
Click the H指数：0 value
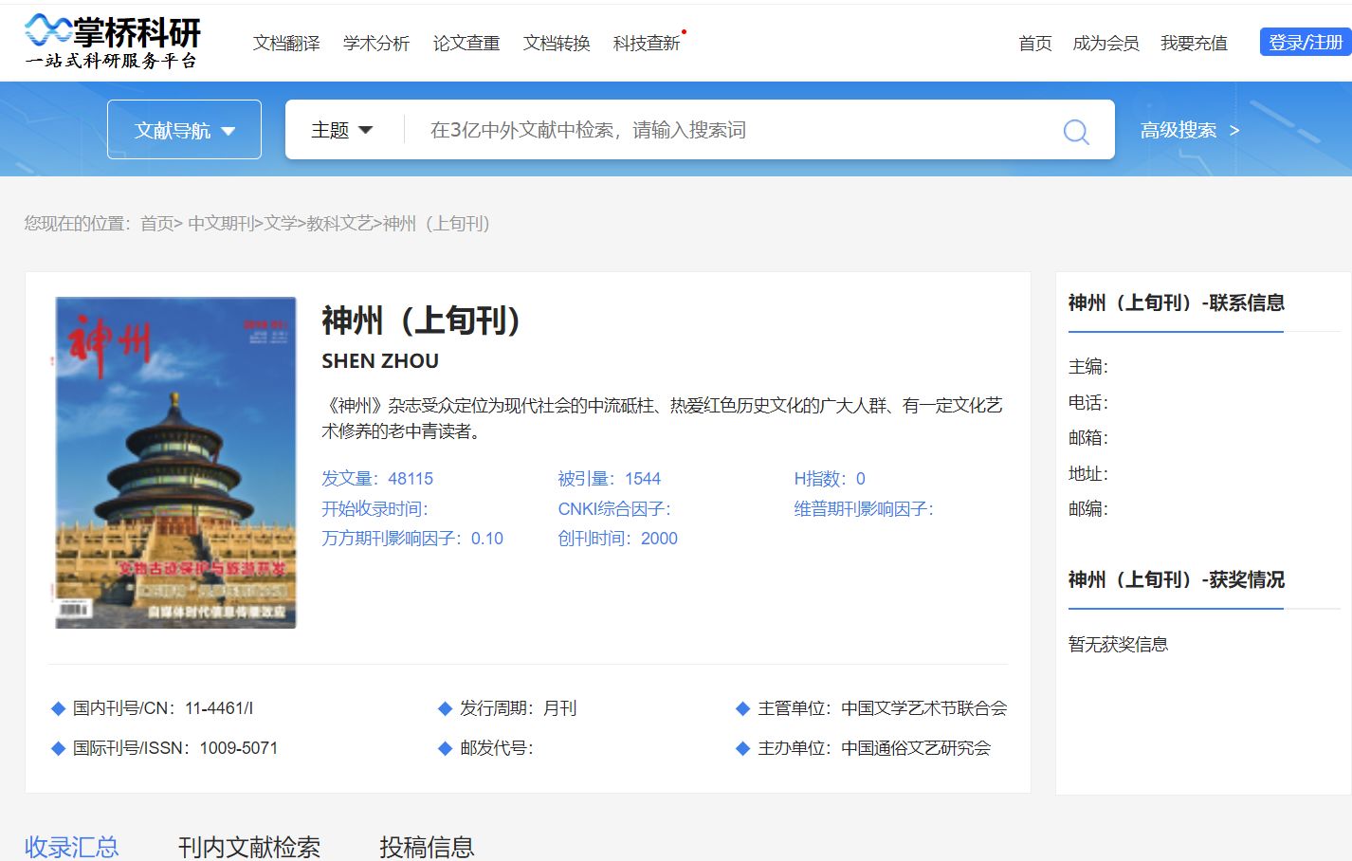pyautogui.click(x=830, y=479)
